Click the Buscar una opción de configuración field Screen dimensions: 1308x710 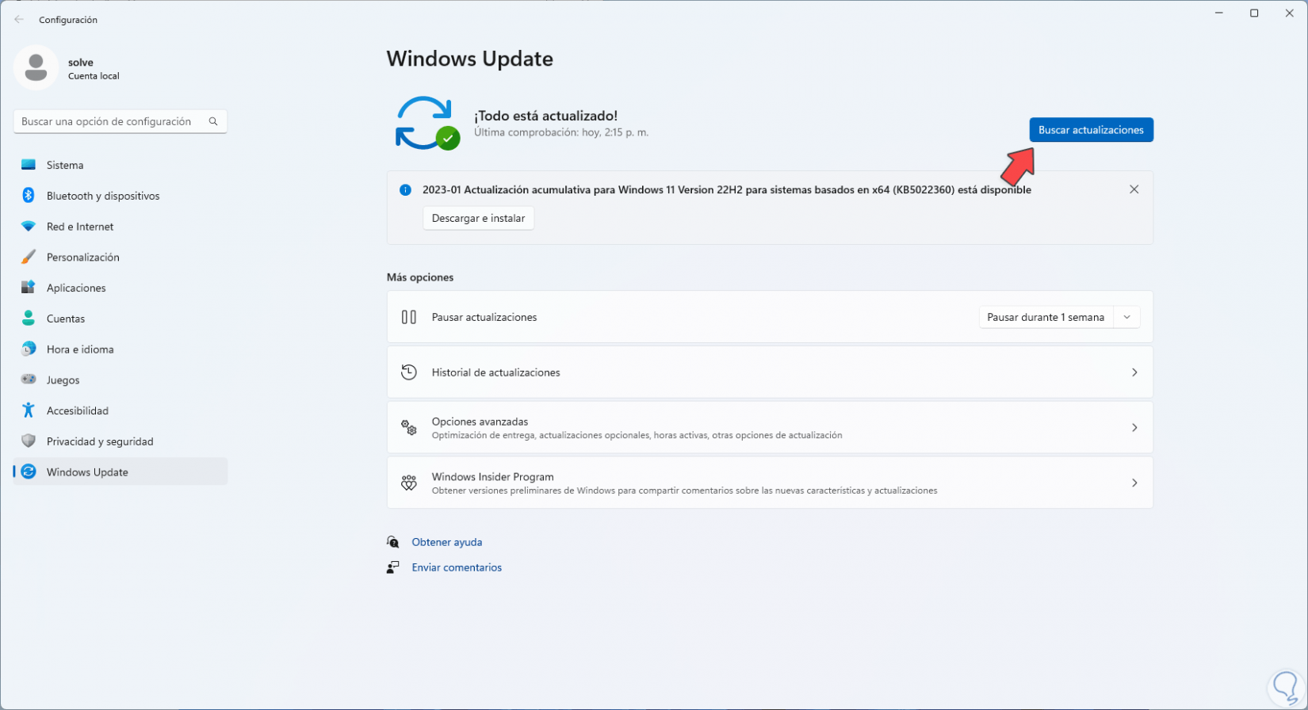coord(120,121)
